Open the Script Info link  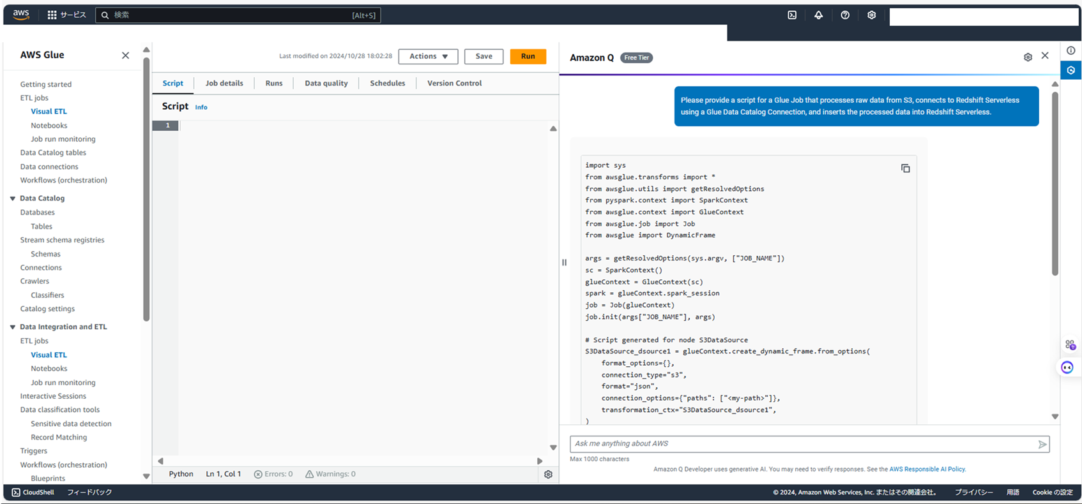(201, 107)
